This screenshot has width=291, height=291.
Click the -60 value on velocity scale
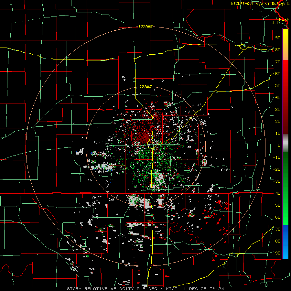[276, 217]
